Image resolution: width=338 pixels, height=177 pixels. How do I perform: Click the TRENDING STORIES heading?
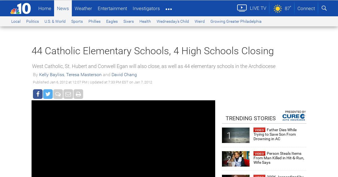point(251,118)
